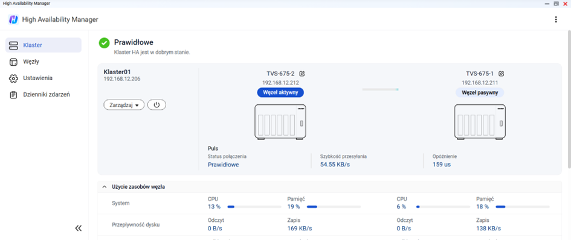Open the Zarządzaj dropdown
Viewport: 571px width, 240px height.
click(x=124, y=105)
